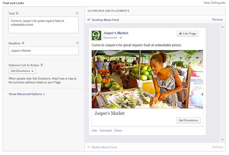
Task: Click the preview scrollbar down arrow
Action: point(222,140)
